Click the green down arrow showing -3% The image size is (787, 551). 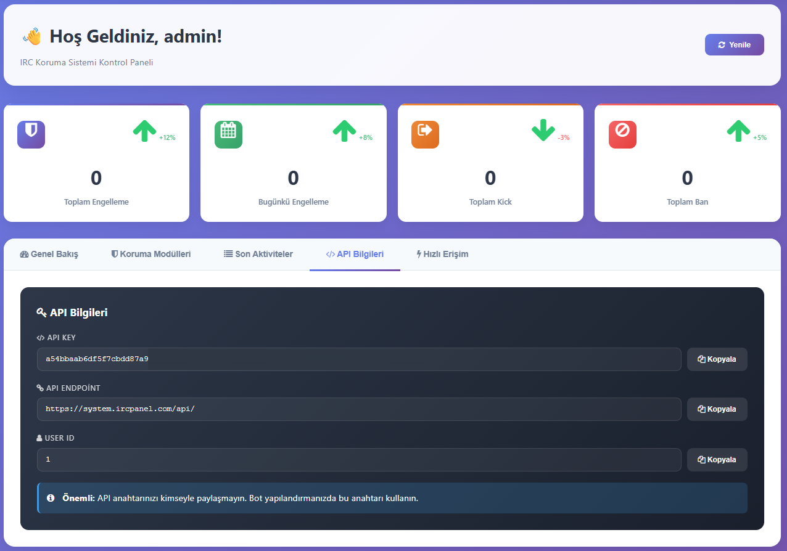543,131
